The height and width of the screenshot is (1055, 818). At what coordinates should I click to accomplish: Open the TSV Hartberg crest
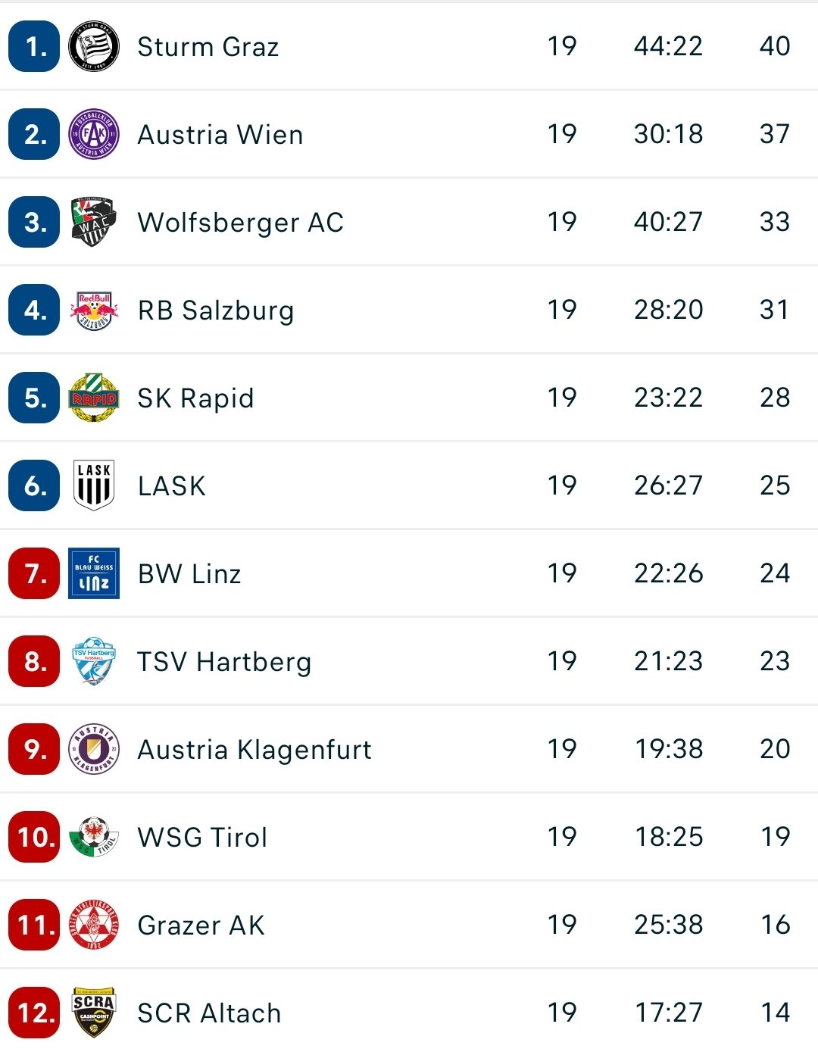coord(94,662)
